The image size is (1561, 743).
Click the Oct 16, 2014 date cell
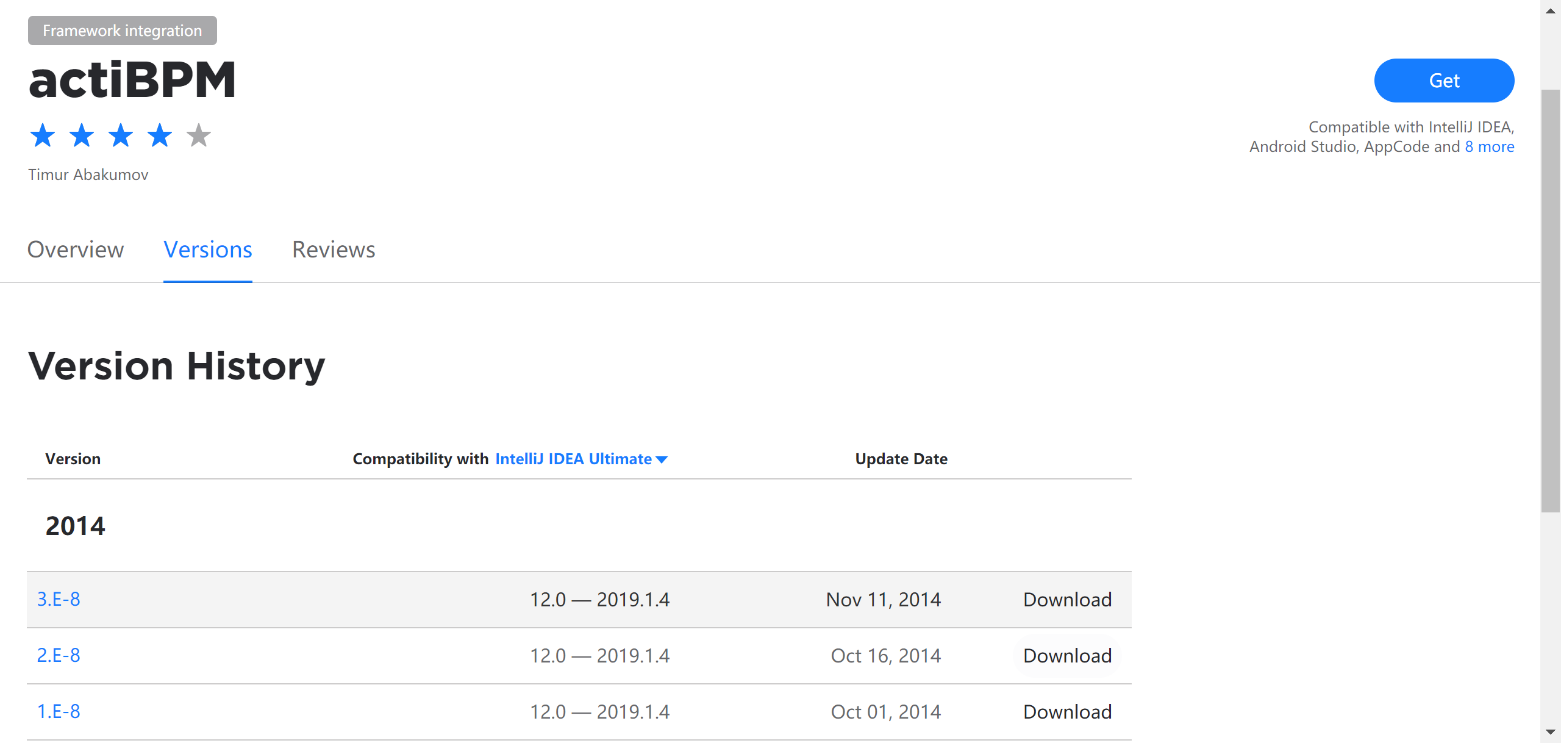886,656
